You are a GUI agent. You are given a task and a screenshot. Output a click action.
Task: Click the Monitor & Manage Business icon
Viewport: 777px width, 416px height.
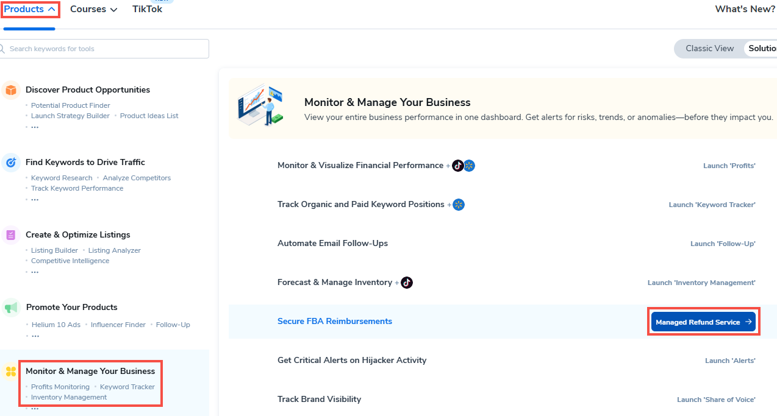(x=10, y=372)
